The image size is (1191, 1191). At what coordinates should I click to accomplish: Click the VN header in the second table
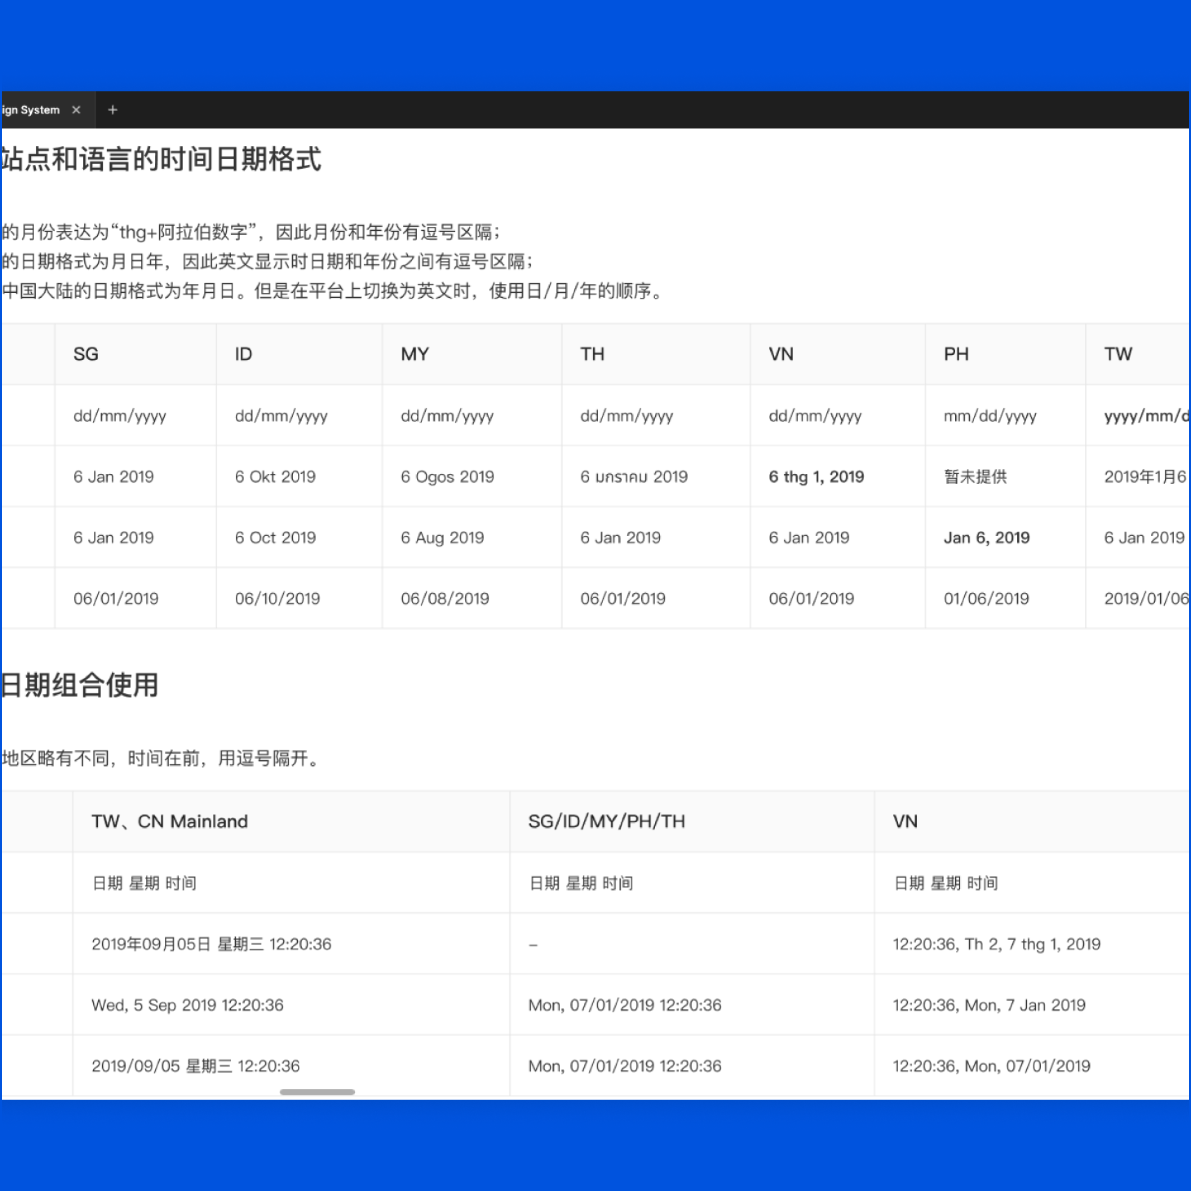(1031, 821)
